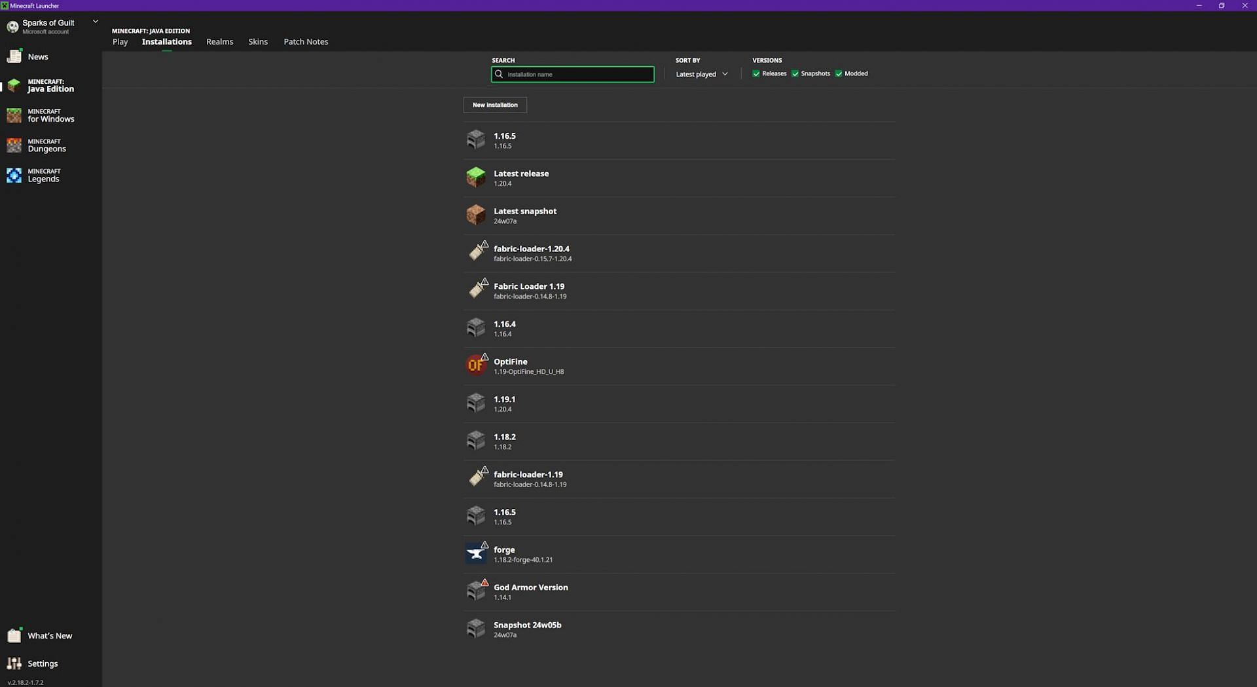Click the God Armor Version icon
1257x687 pixels.
point(476,591)
